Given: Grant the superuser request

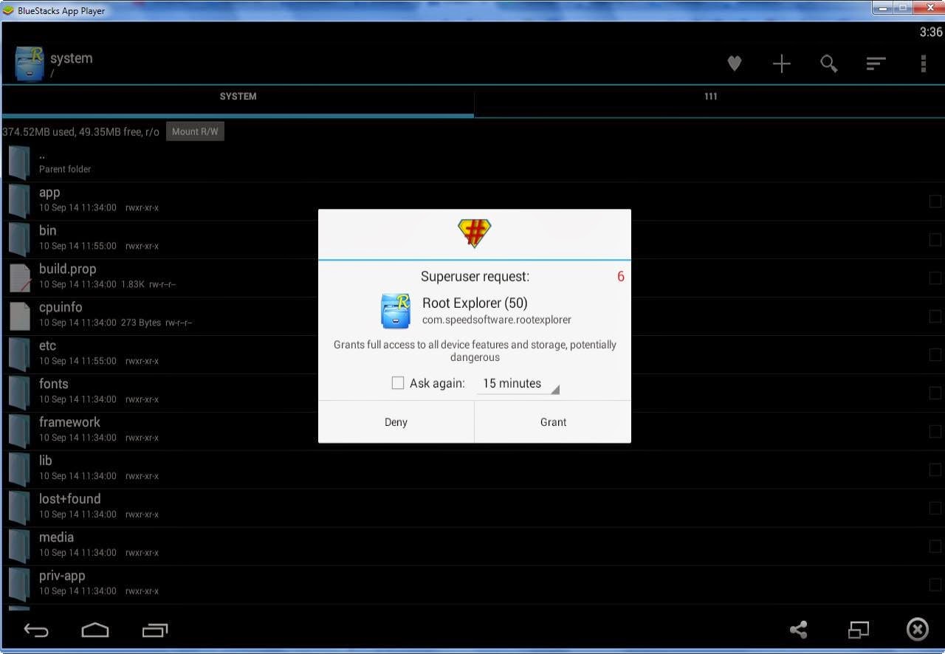Looking at the screenshot, I should (553, 422).
